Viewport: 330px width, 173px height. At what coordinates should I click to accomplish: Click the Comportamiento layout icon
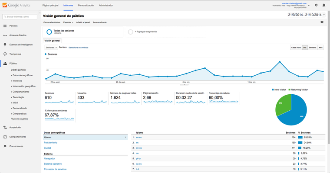[x=5, y=137]
